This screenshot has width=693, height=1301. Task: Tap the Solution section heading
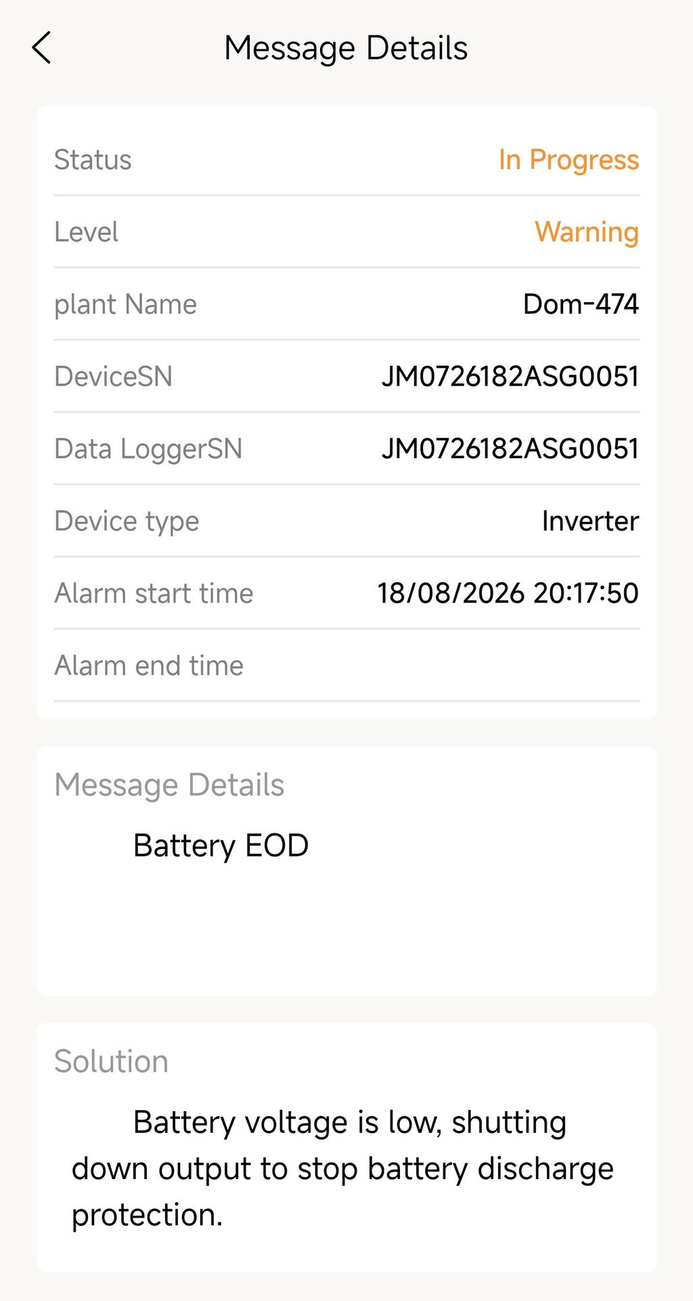[111, 1061]
